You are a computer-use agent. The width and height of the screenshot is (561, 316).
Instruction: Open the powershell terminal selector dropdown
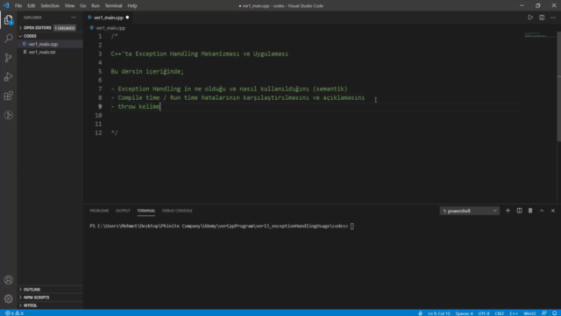point(470,211)
